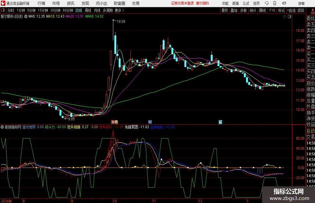315x203 pixels.
Task: Click the diamond icon above the chart
Action: pos(284,17)
